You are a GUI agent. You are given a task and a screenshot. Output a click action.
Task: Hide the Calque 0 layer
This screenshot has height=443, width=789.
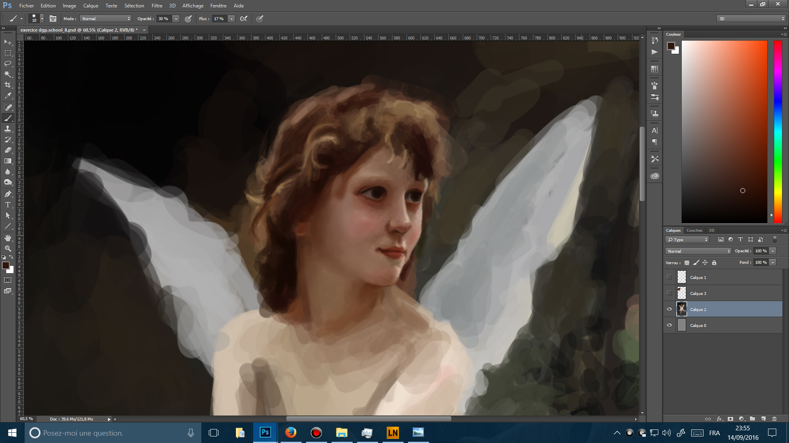669,325
